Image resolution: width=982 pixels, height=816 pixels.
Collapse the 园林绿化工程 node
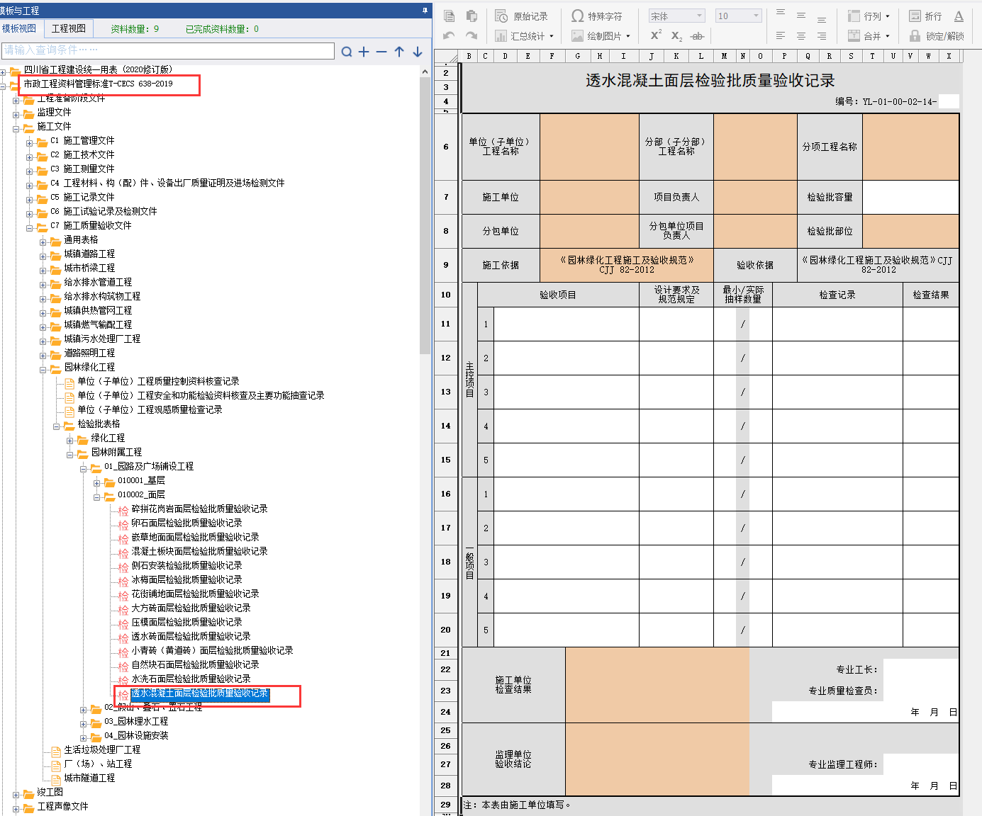[x=43, y=369]
